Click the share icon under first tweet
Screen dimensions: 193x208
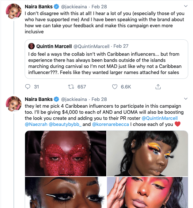pyautogui.click(x=158, y=87)
